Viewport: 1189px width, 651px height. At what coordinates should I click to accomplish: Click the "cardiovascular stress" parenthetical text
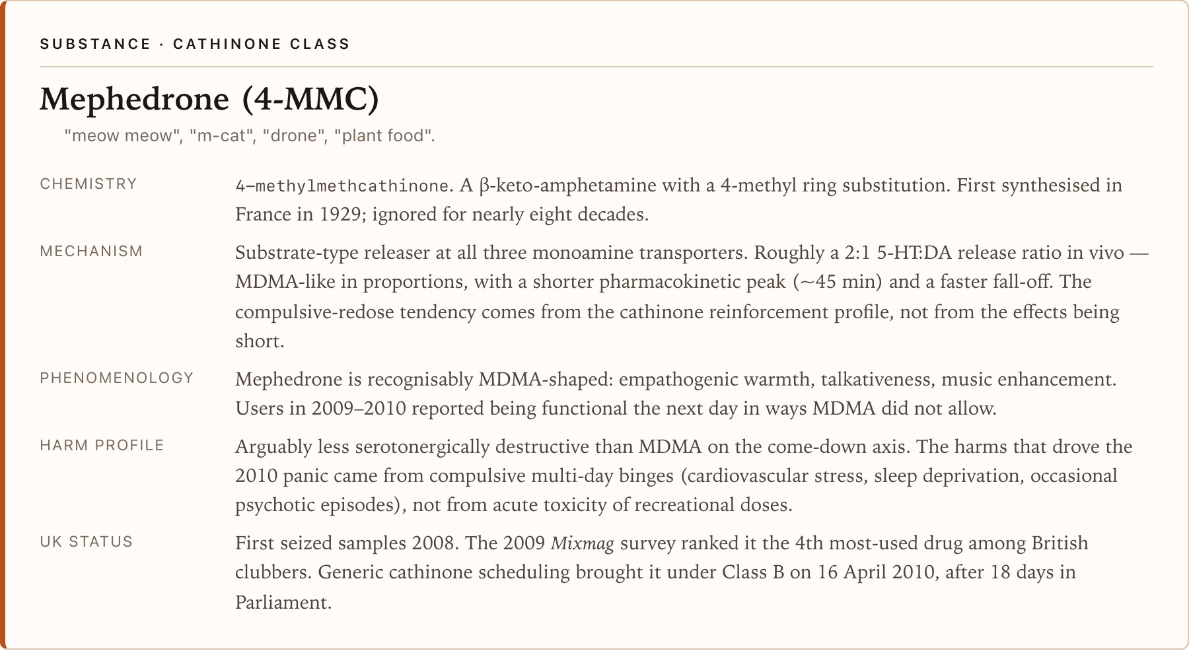(x=772, y=476)
